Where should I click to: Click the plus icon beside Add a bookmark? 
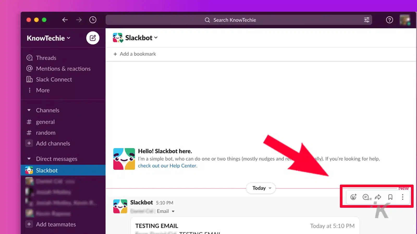click(x=115, y=54)
